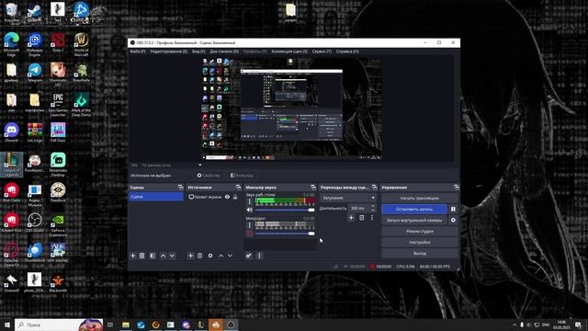
Task: Open Streamlabs Desktop shortcut
Action: pos(58,165)
